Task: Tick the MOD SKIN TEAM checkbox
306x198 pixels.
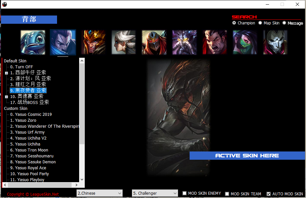Action: click(227, 194)
